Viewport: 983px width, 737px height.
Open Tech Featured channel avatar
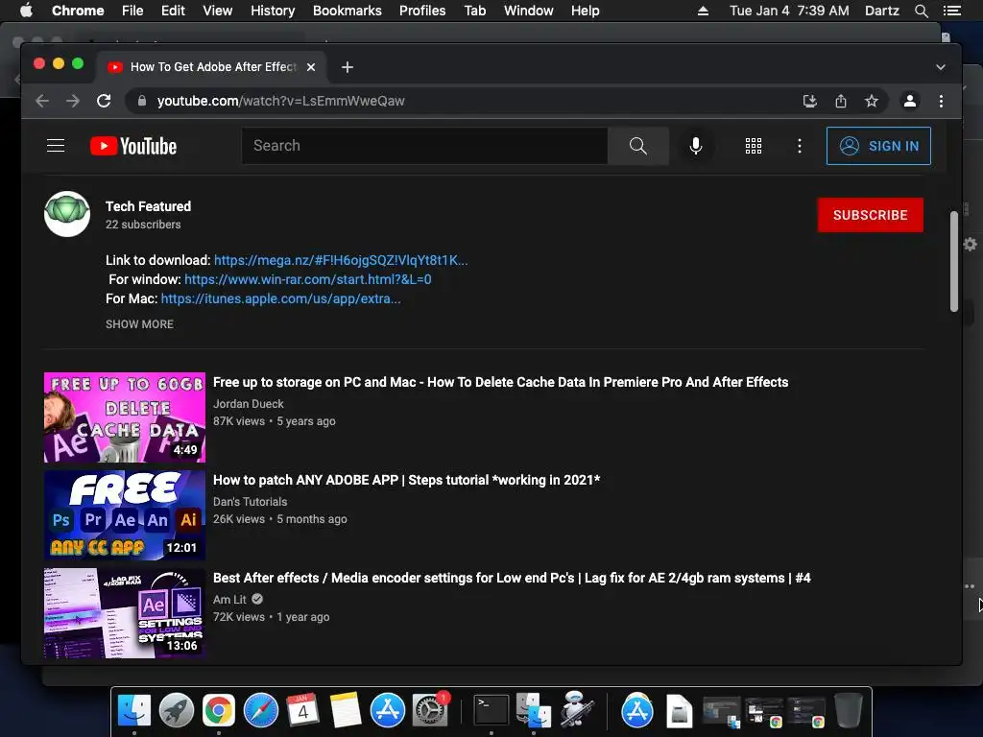(x=67, y=214)
